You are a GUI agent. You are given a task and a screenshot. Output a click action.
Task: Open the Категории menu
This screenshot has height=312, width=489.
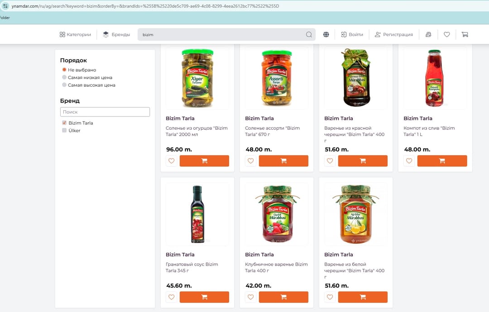[75, 35]
